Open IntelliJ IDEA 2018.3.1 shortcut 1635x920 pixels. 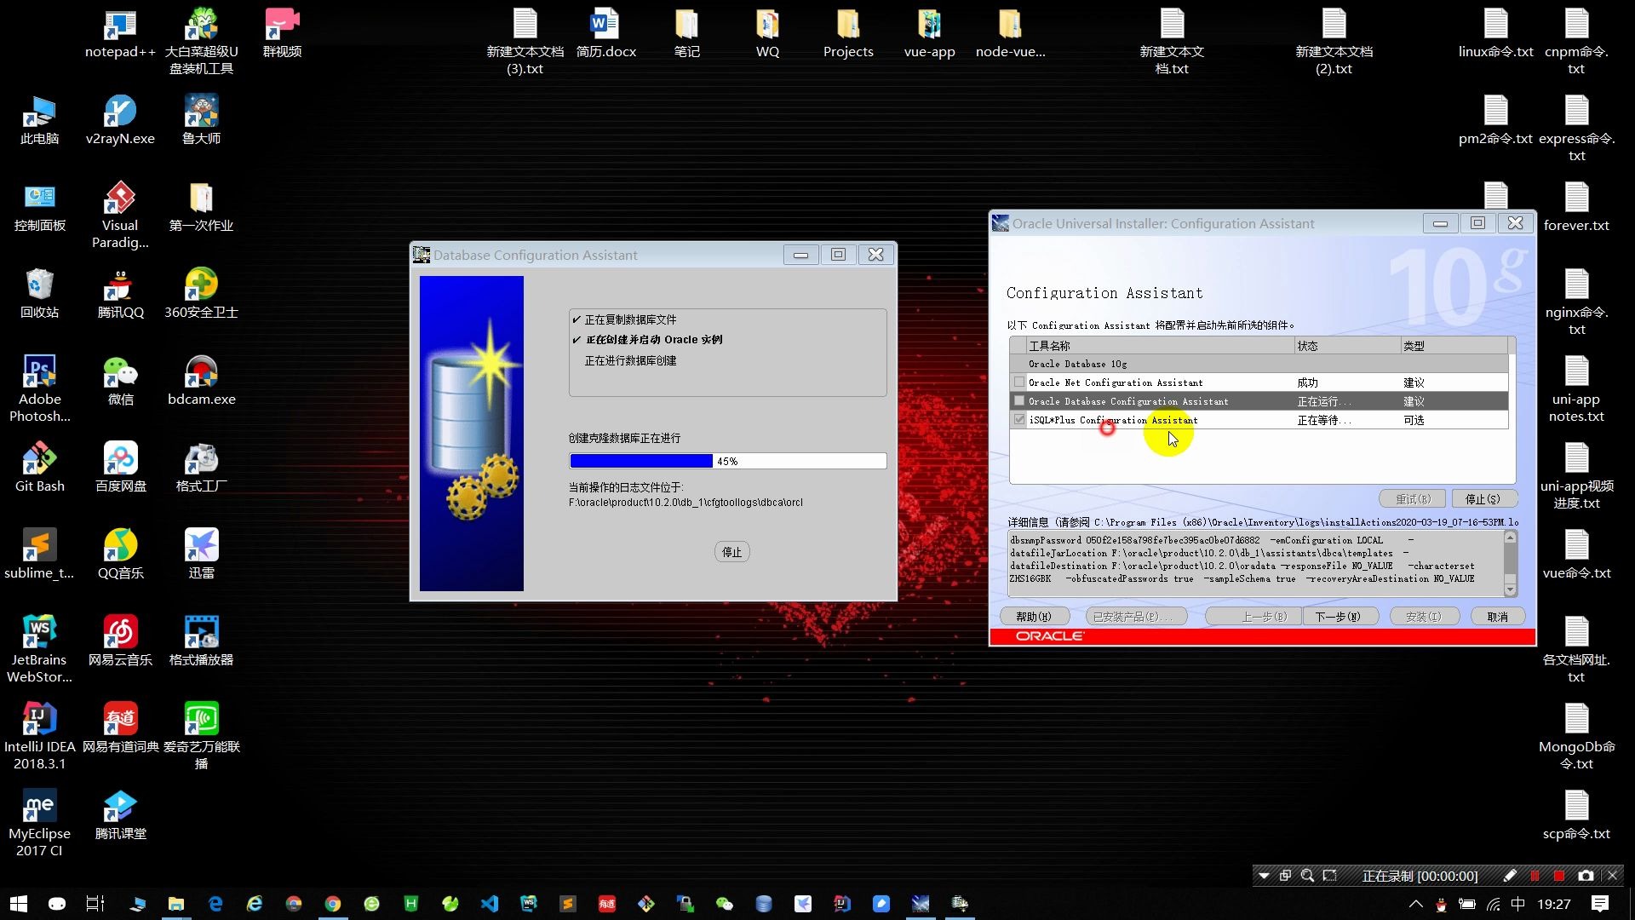coord(39,737)
